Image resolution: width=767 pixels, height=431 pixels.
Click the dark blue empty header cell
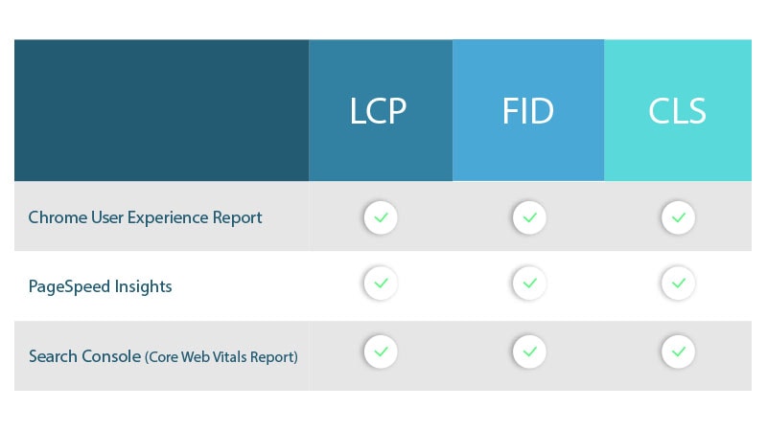coord(161,110)
